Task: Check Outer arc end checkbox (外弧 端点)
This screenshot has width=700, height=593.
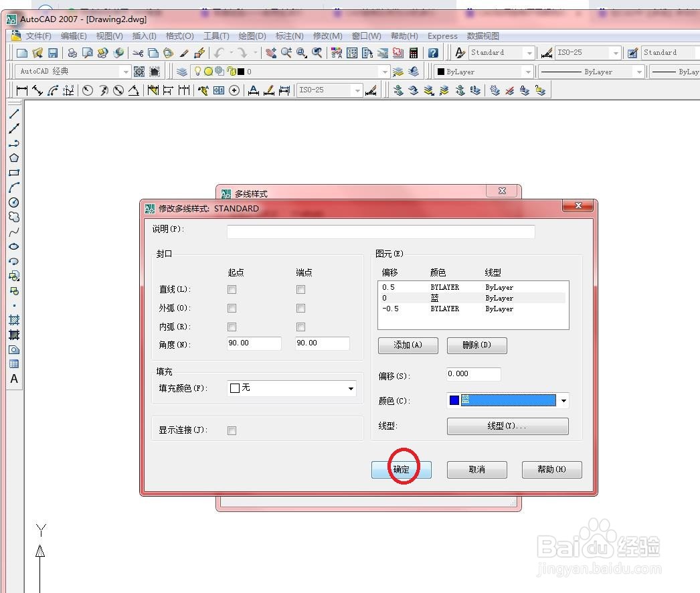Action: [300, 308]
